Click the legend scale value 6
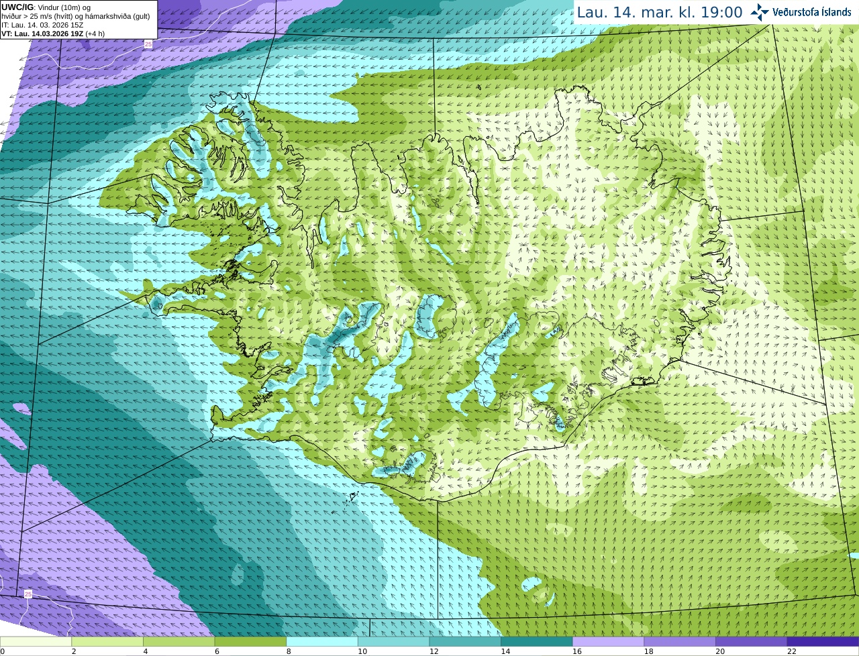This screenshot has height=656, width=859. click(217, 651)
